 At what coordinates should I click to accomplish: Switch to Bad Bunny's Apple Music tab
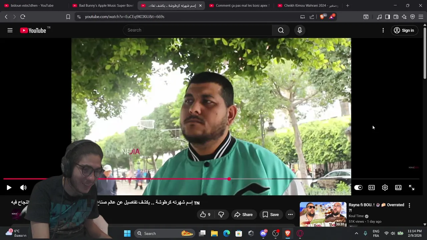(103, 6)
